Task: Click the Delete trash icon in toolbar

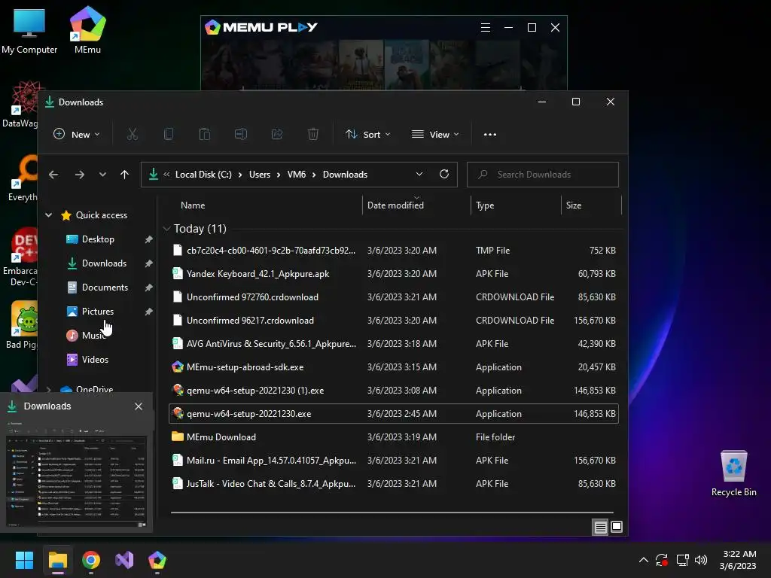Action: (313, 134)
